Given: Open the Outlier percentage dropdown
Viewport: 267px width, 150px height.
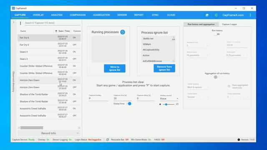Looking at the screenshot, I should click(x=238, y=97).
